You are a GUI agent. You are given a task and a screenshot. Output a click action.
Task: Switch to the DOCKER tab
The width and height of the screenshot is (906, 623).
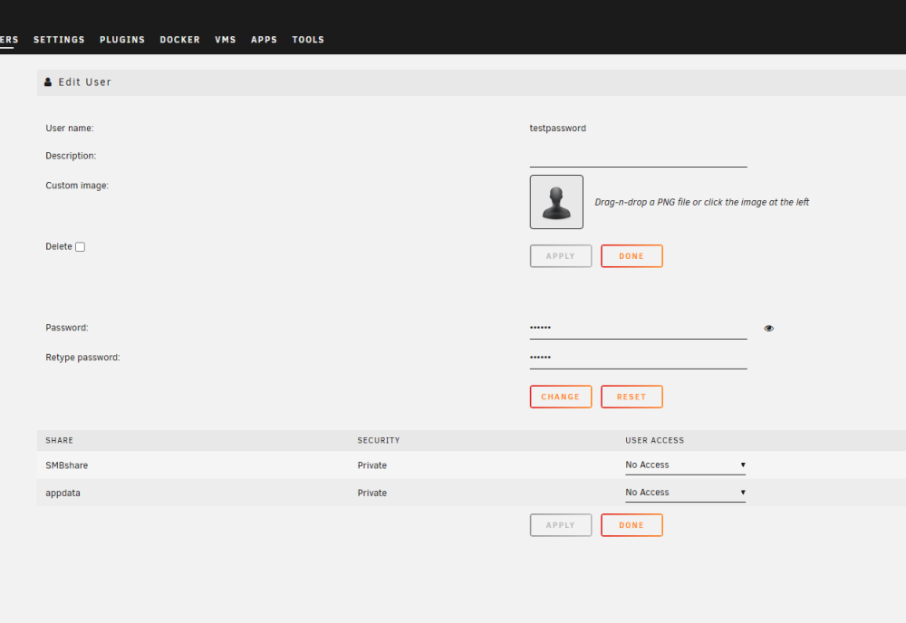(x=179, y=40)
